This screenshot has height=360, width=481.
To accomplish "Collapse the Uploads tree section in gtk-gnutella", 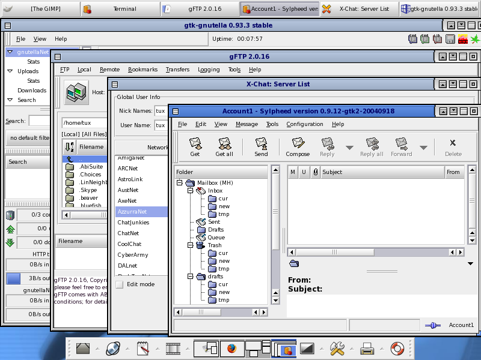I will pos(10,71).
